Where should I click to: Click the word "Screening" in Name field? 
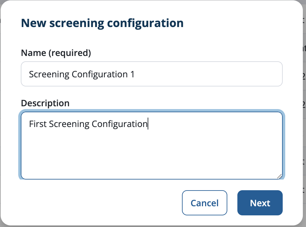[49, 75]
